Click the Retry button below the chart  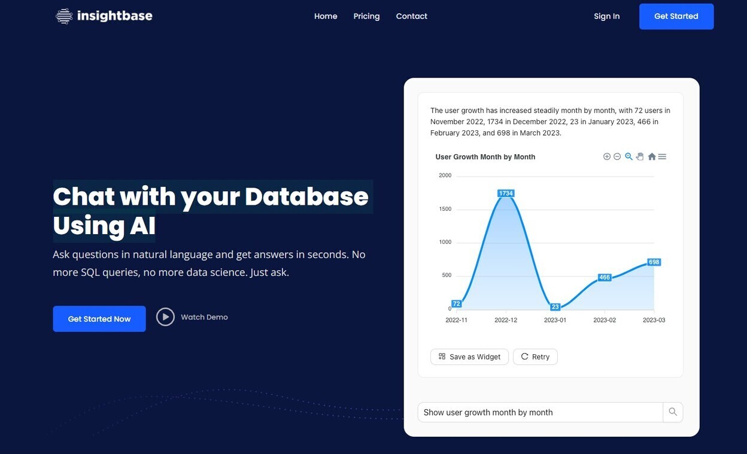tap(535, 356)
